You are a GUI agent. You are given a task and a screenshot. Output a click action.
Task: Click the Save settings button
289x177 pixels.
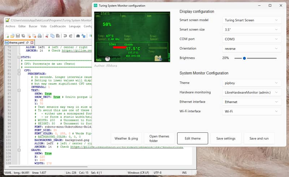[x=226, y=138]
